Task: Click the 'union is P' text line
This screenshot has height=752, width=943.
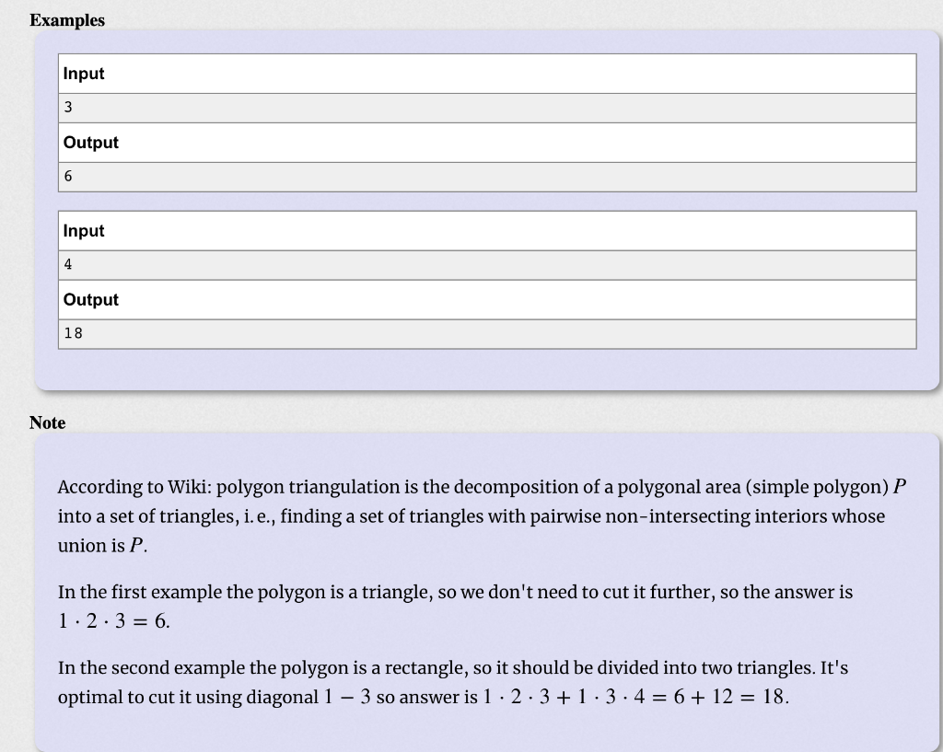Action: 102,545
